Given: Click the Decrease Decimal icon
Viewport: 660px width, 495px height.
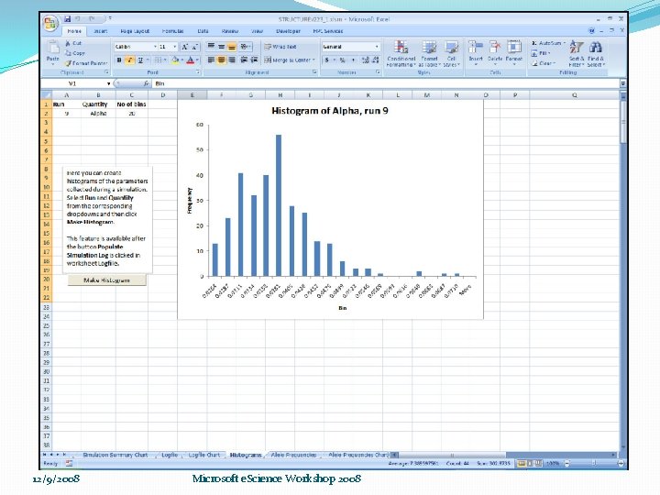Looking at the screenshot, I should click(376, 60).
